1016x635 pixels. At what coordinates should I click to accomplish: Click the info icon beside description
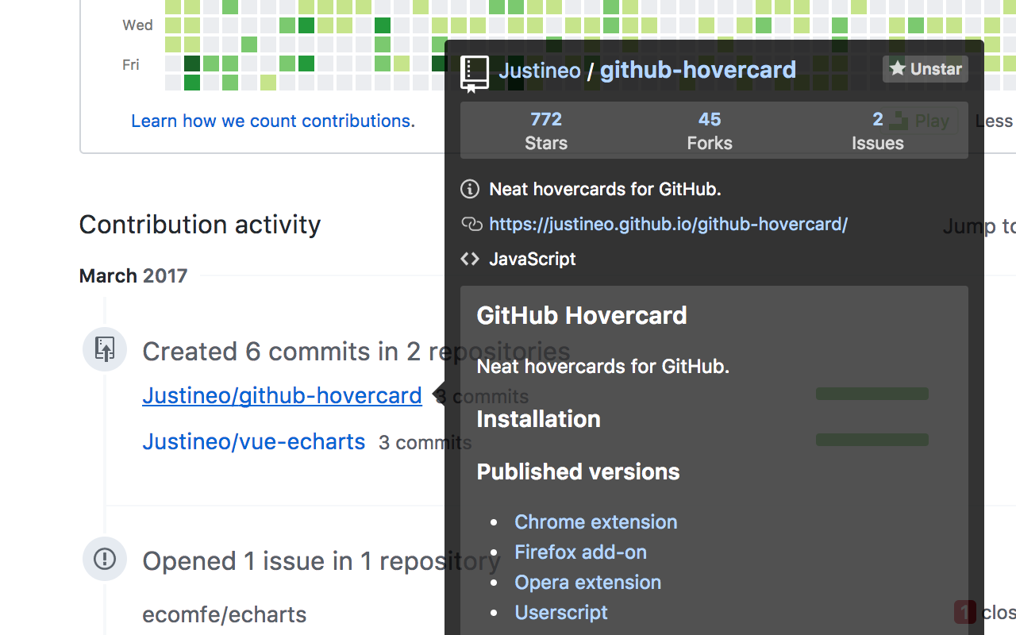[470, 189]
